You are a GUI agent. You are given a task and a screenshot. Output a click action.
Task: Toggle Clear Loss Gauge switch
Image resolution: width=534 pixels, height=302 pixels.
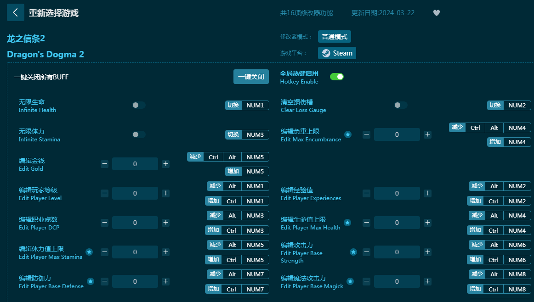click(401, 105)
